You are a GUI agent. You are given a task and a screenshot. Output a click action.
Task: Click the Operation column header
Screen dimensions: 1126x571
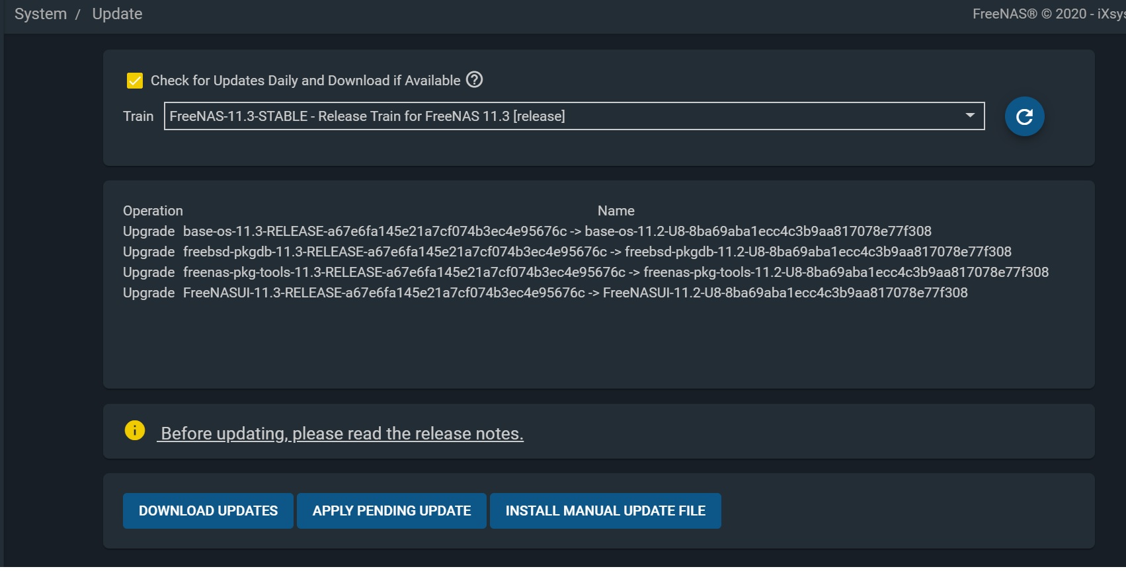click(x=153, y=211)
